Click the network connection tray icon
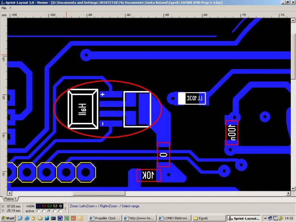This screenshot has height=222, width=296. pyautogui.click(x=270, y=218)
